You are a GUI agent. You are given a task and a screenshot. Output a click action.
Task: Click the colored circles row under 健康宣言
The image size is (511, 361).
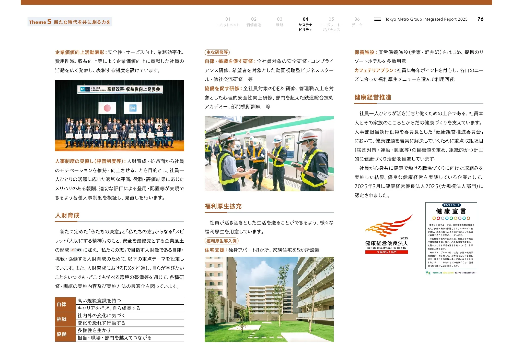pyautogui.click(x=451, y=218)
